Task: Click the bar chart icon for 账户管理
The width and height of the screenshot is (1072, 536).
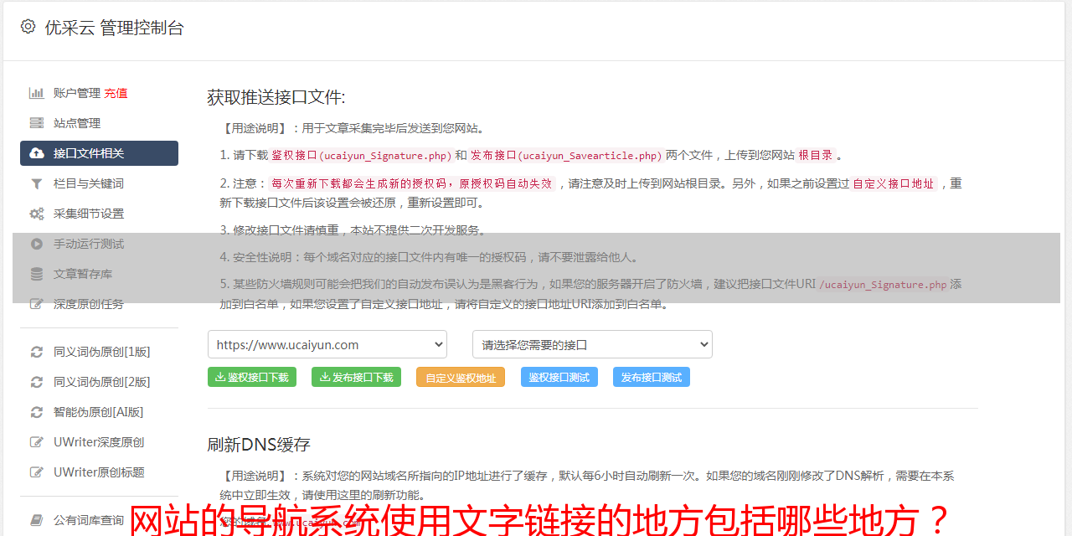Action: click(x=37, y=93)
